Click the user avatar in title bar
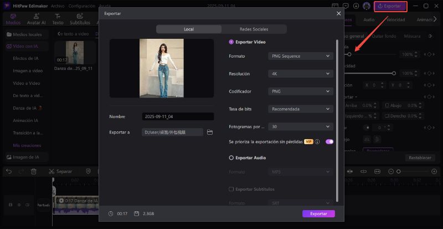The height and width of the screenshot is (229, 443). click(367, 6)
